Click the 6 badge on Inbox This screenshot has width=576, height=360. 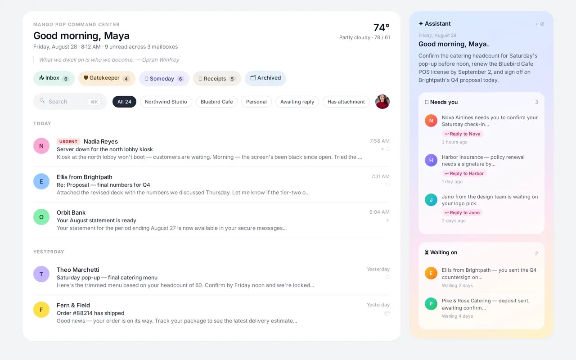(66, 79)
